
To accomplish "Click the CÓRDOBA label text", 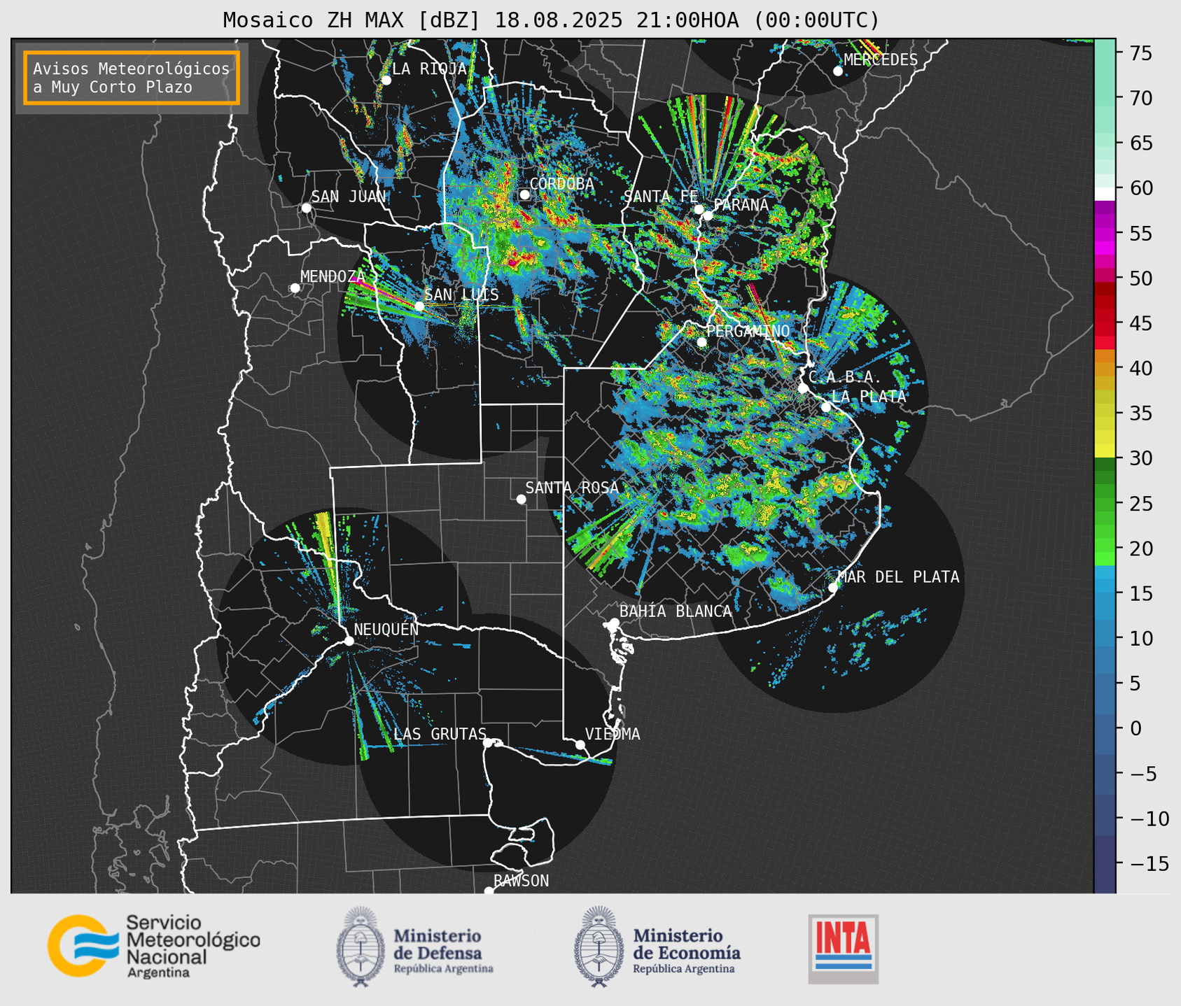I will click(x=561, y=184).
